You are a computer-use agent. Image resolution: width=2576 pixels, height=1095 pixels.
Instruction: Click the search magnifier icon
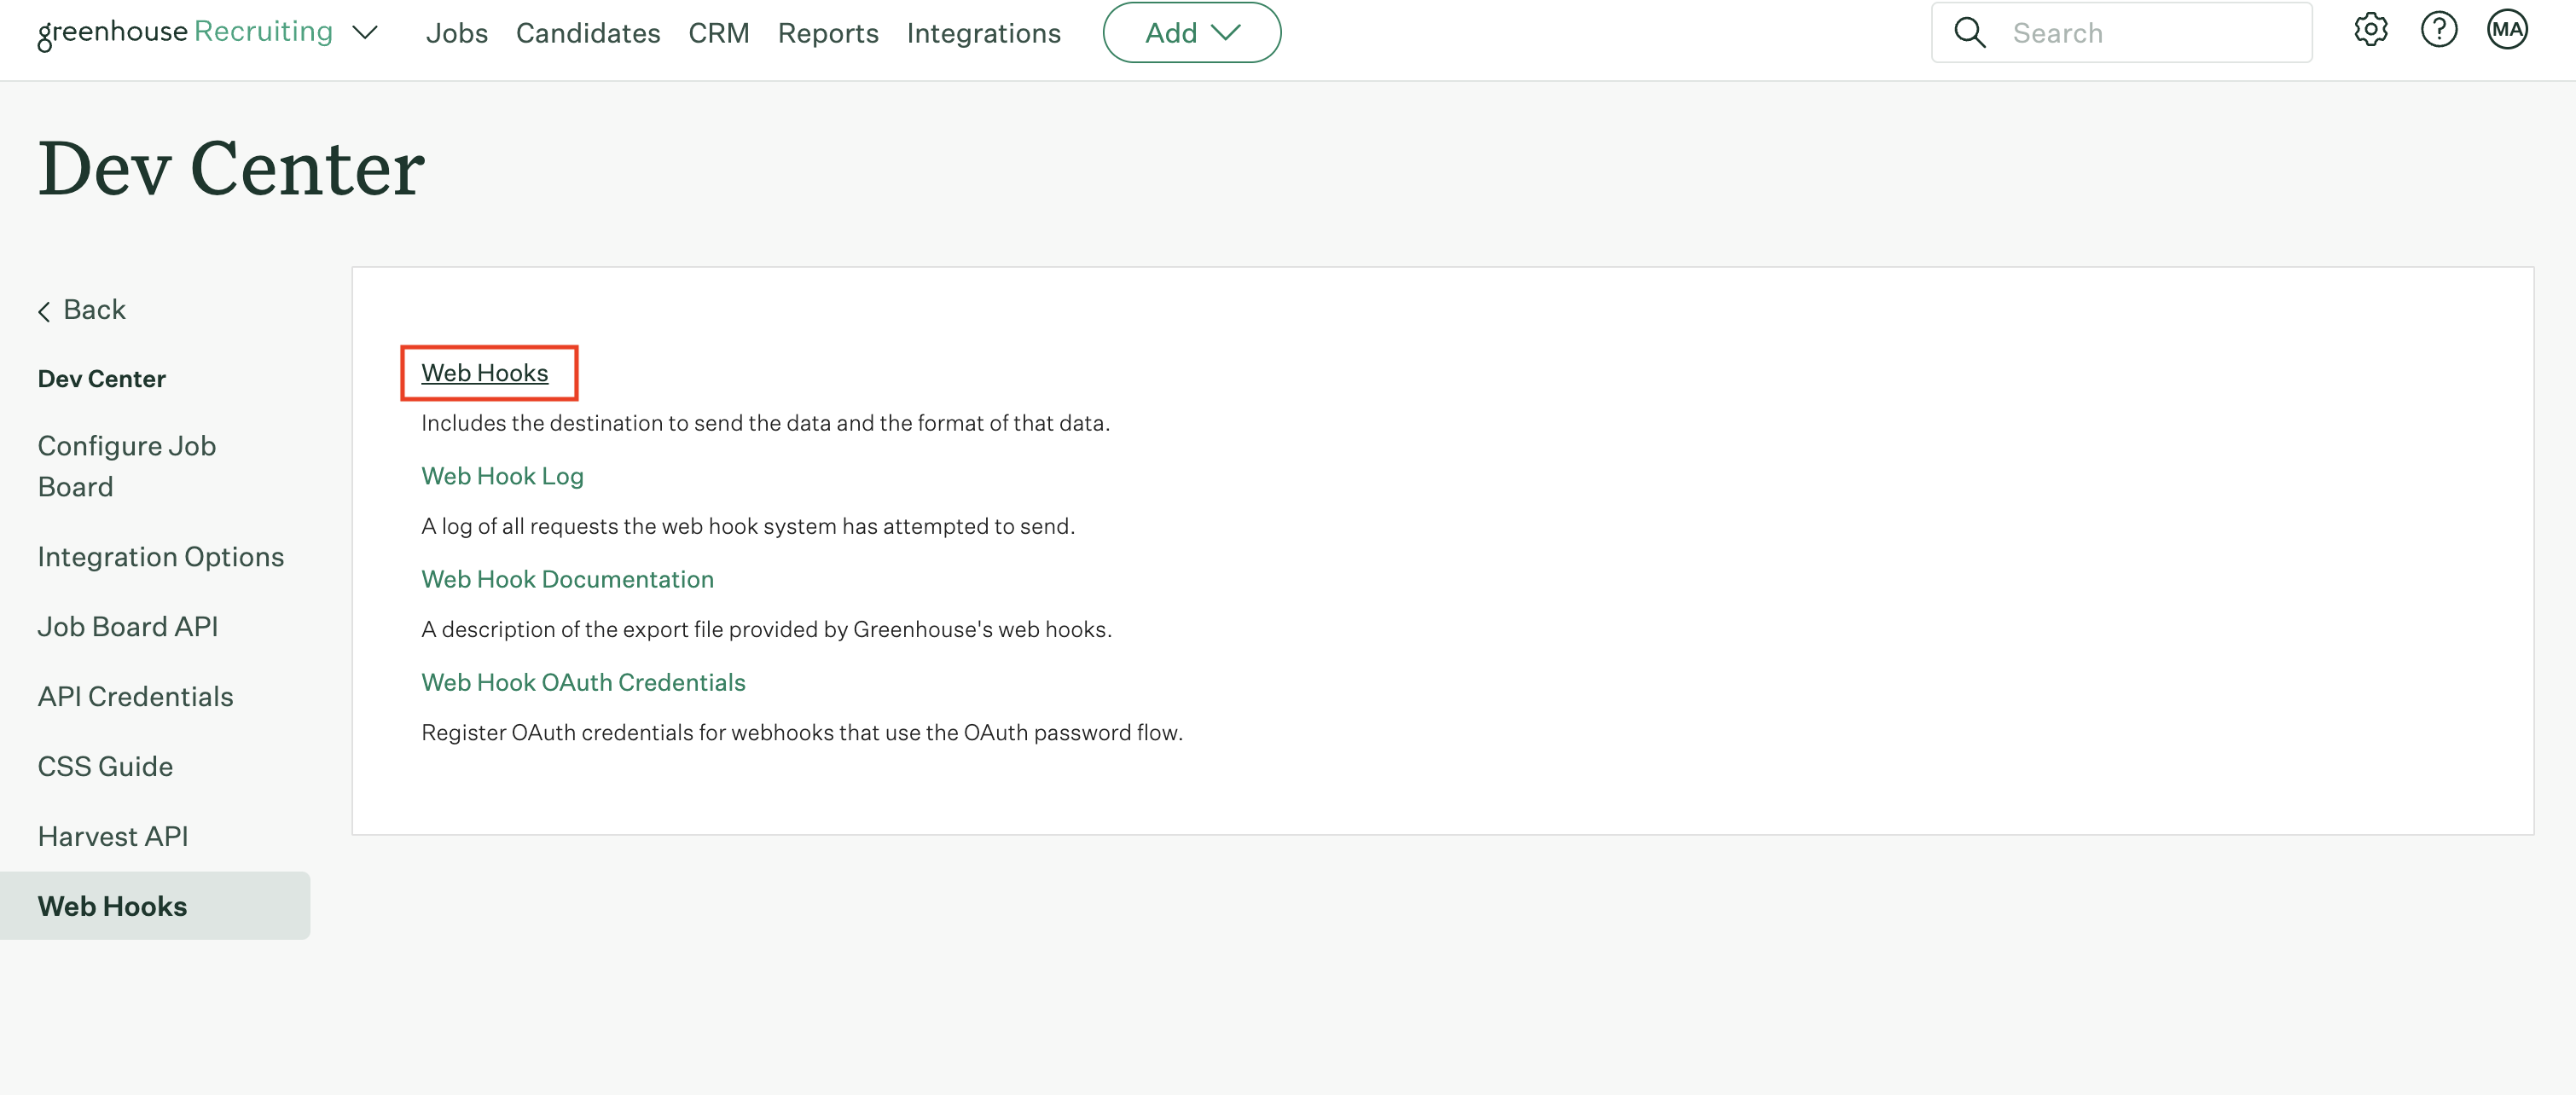point(1969,33)
